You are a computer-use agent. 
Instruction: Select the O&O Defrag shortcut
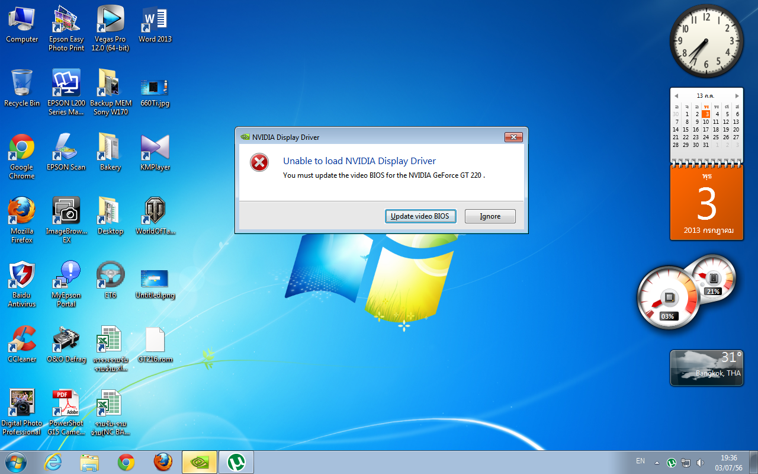[66, 344]
